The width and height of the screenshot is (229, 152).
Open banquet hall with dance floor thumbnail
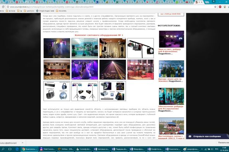pos(57,70)
